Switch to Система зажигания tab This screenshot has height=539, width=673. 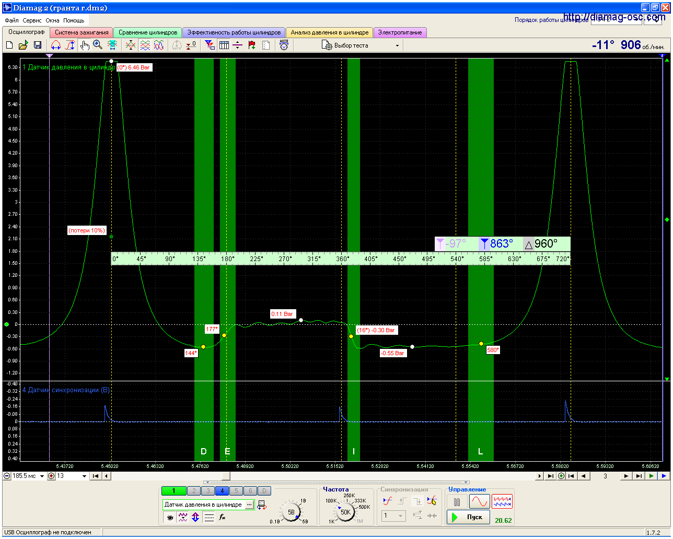[x=82, y=32]
